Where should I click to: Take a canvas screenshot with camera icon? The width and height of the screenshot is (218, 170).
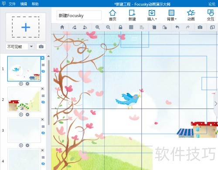coord(200,27)
